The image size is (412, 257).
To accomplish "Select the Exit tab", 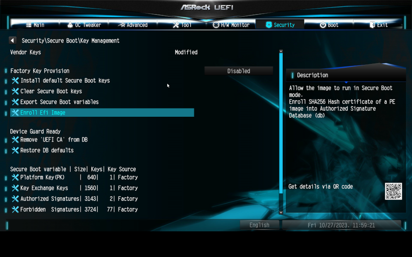I will (378, 25).
